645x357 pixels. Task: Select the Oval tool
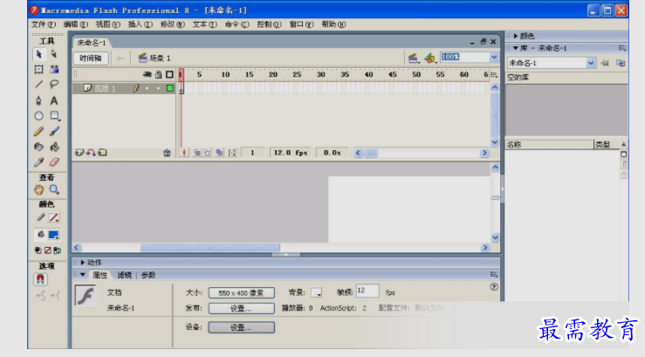coord(38,116)
